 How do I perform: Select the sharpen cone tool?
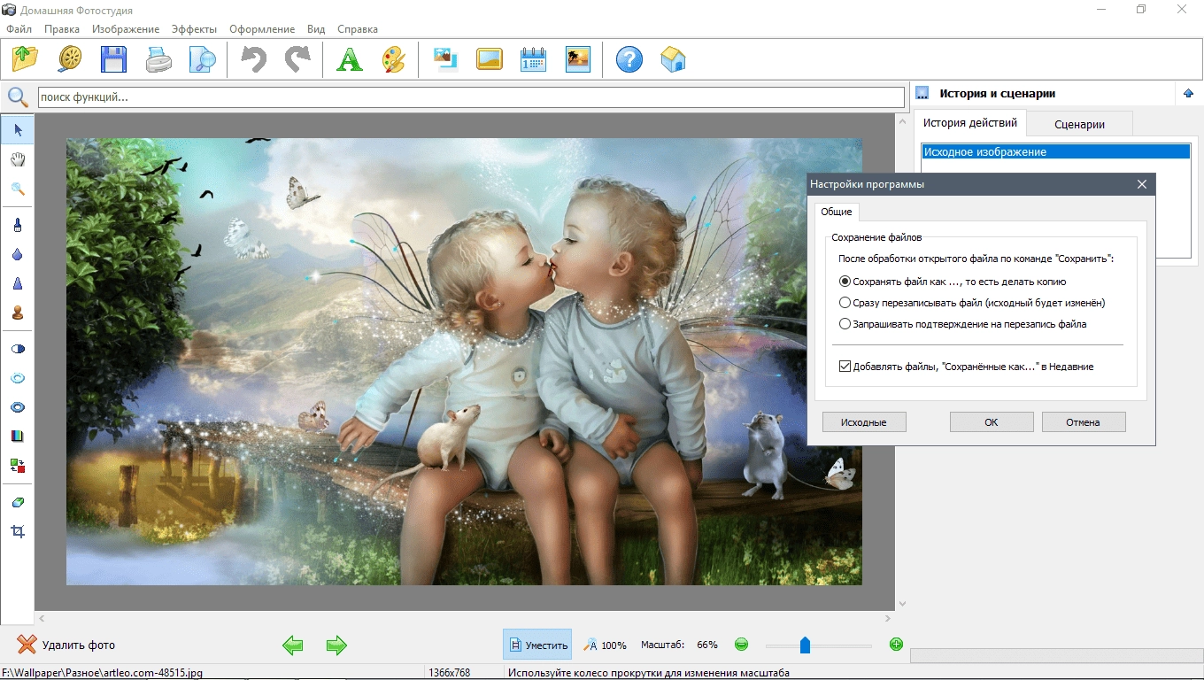click(18, 283)
